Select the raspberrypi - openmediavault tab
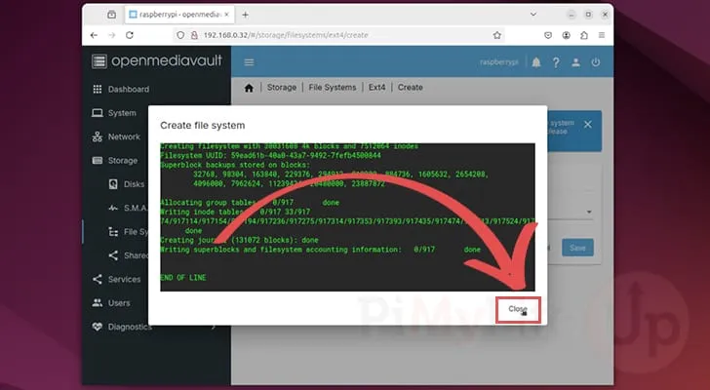The width and height of the screenshot is (710, 390). (x=179, y=15)
